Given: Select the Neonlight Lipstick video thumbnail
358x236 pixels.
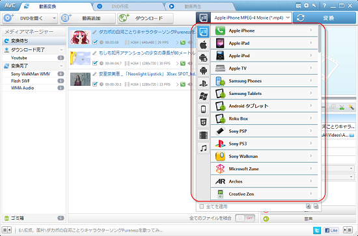Looking at the screenshot, I should (x=80, y=79).
